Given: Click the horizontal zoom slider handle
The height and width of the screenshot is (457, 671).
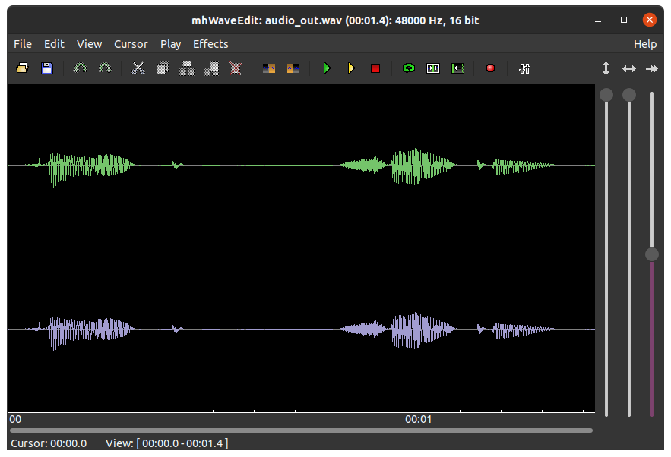Looking at the screenshot, I should tap(629, 95).
